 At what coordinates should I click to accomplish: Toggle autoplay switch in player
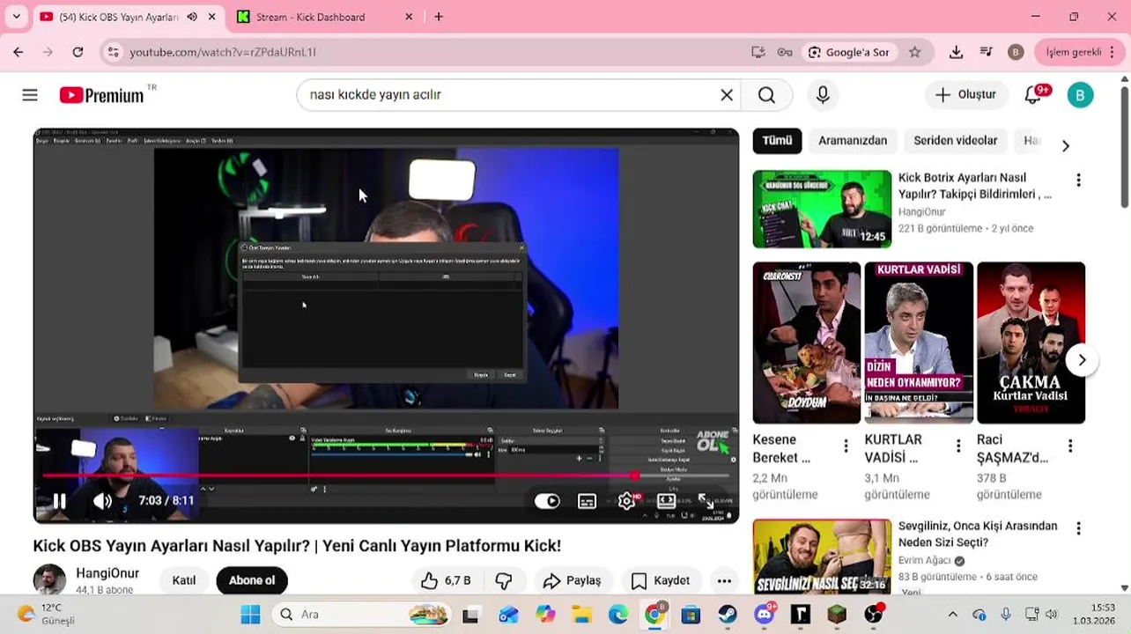(x=547, y=501)
